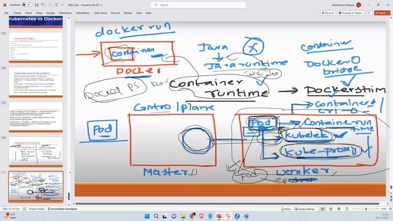The width and height of the screenshot is (393, 221).
Task: Switch to the Record tab
Action: [x=115, y=13]
